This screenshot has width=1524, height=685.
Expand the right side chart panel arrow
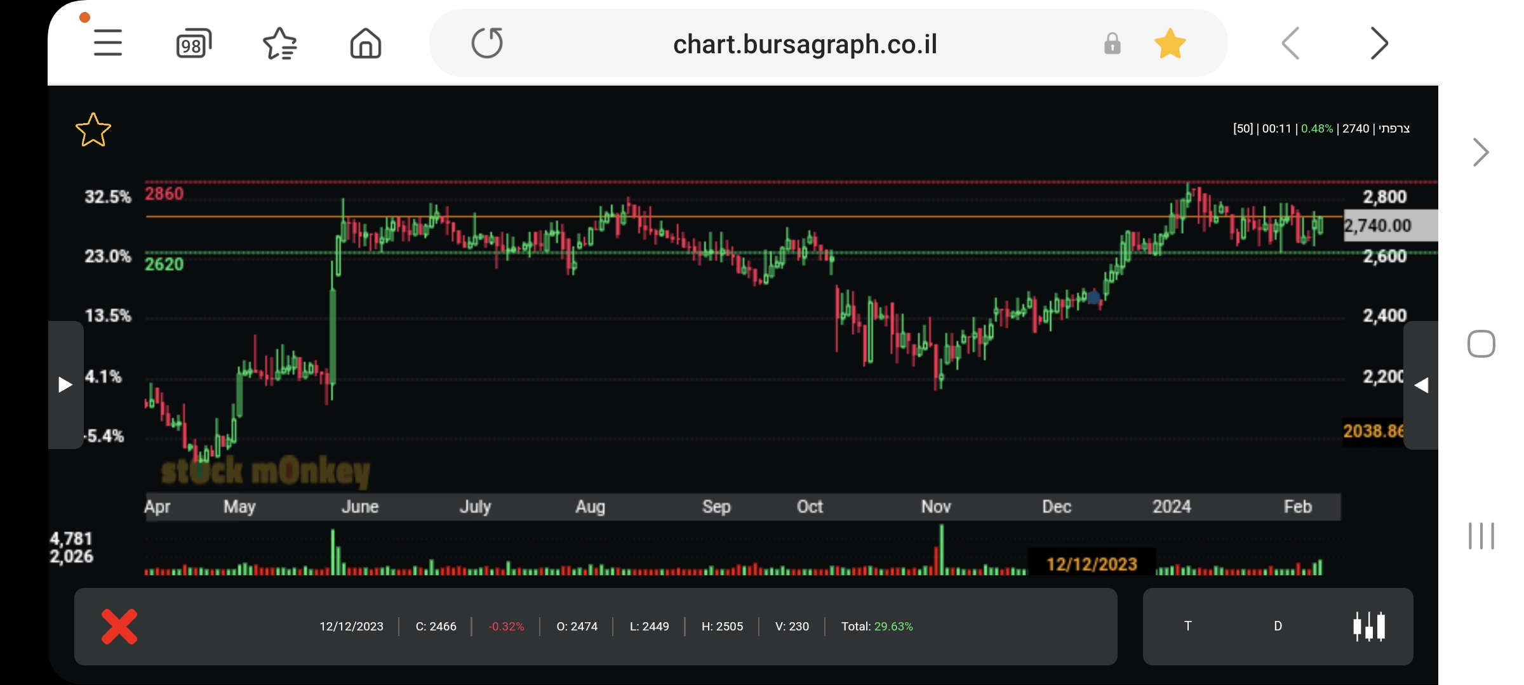pos(1421,384)
